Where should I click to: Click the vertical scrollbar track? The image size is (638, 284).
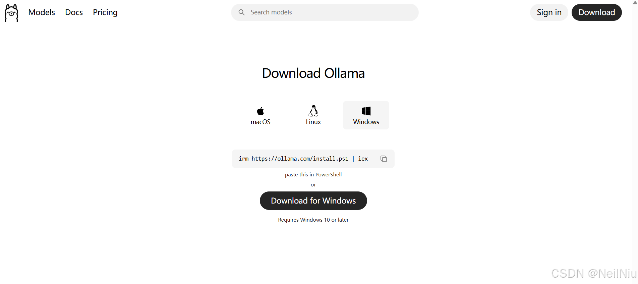click(x=635, y=144)
